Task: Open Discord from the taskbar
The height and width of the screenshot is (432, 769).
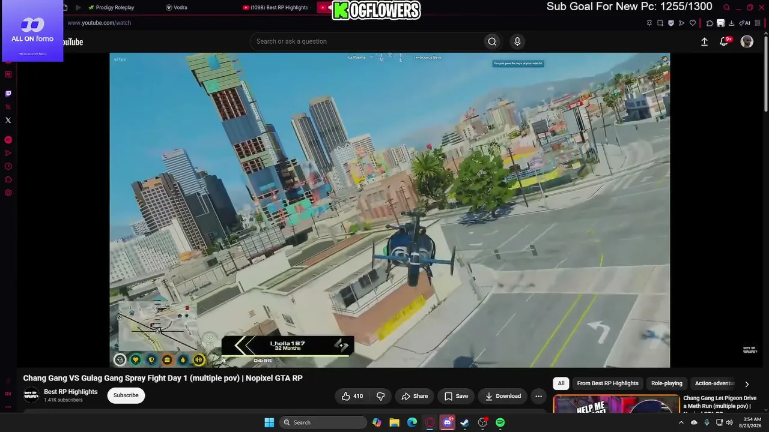Action: point(447,422)
